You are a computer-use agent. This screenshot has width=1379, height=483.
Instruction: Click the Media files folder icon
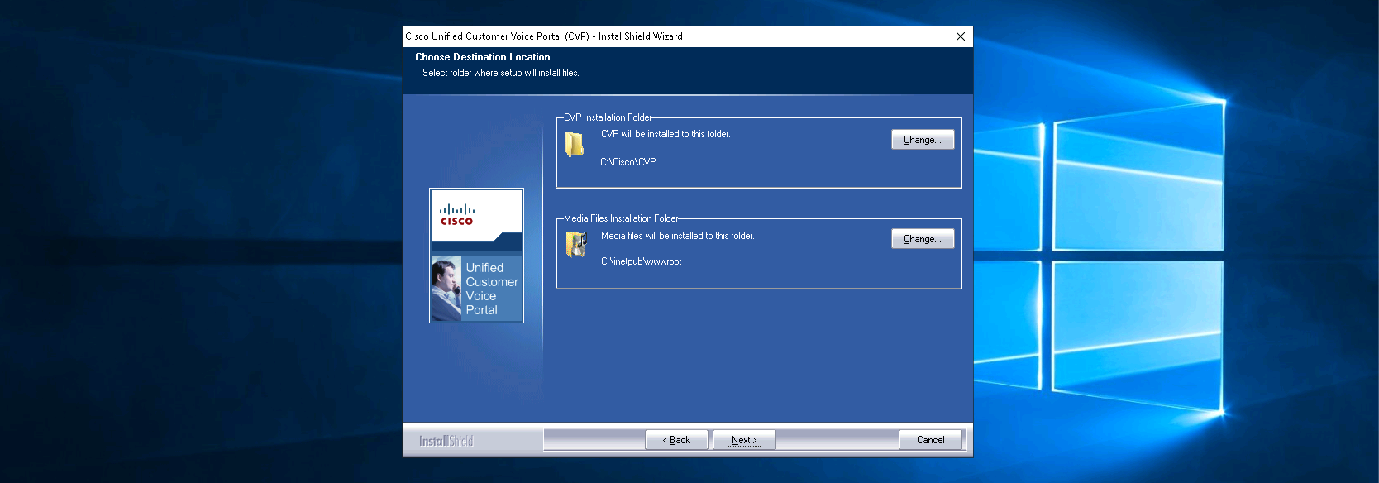pos(575,244)
